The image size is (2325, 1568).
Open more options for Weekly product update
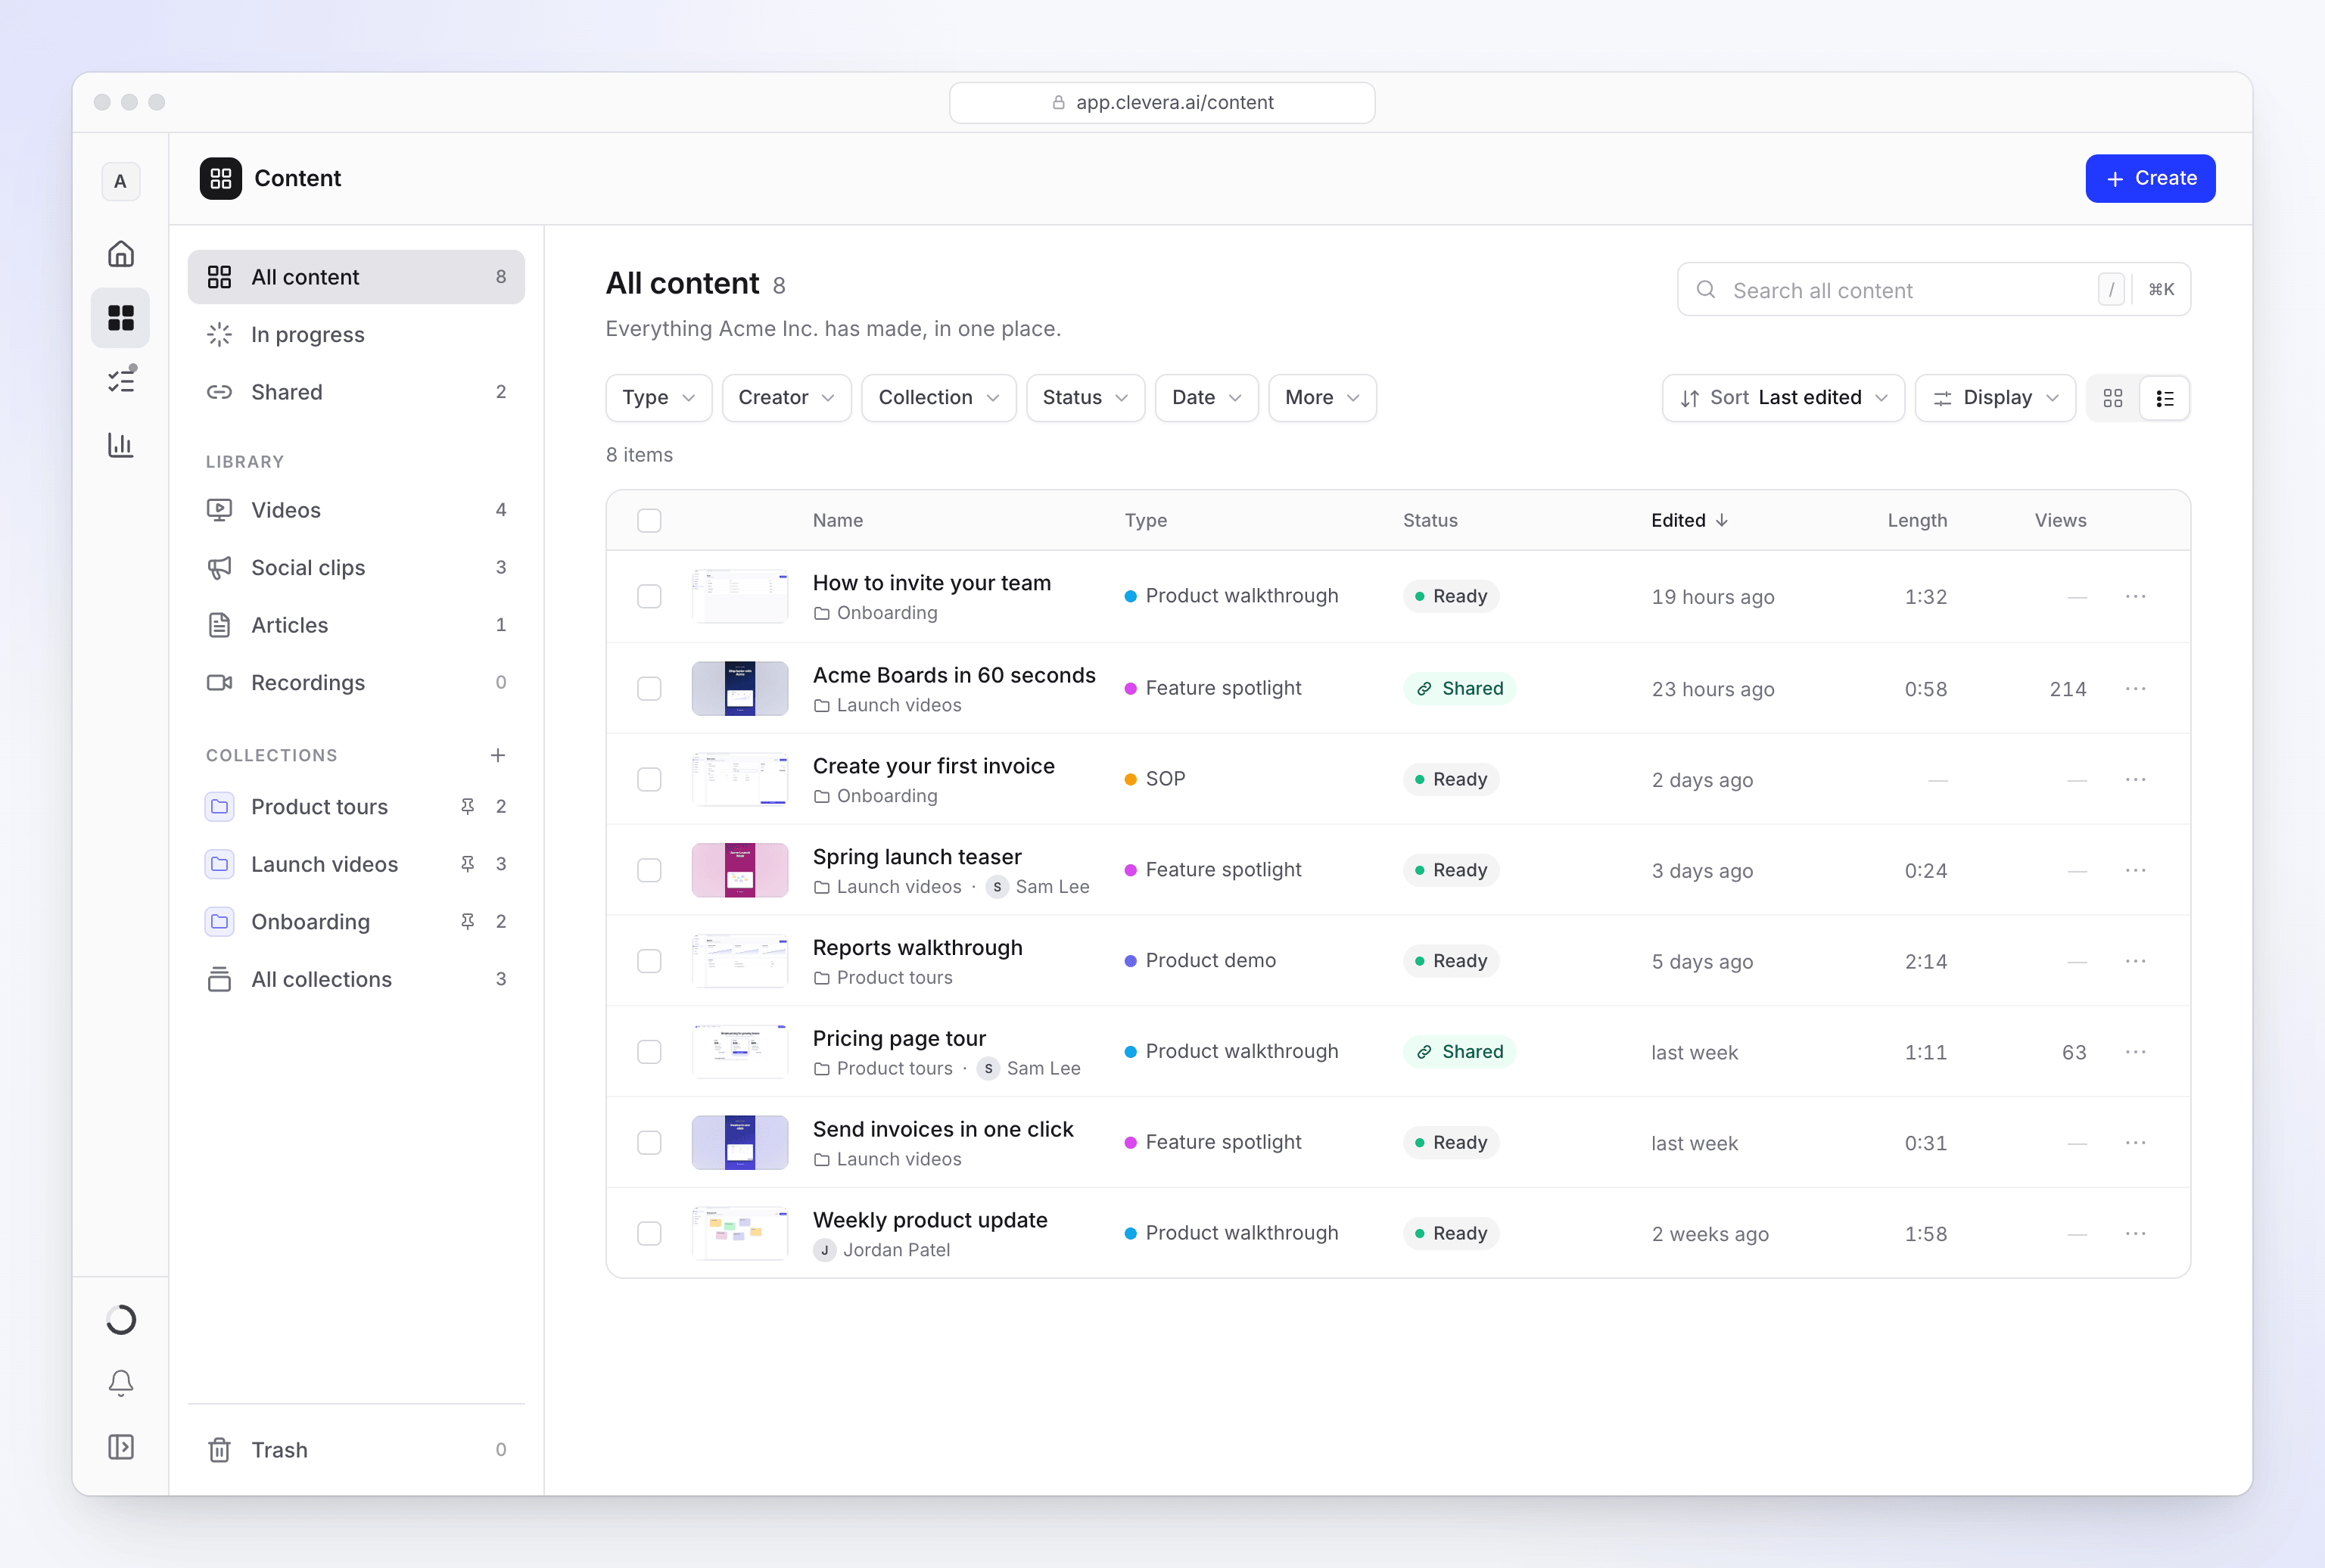click(2136, 1233)
